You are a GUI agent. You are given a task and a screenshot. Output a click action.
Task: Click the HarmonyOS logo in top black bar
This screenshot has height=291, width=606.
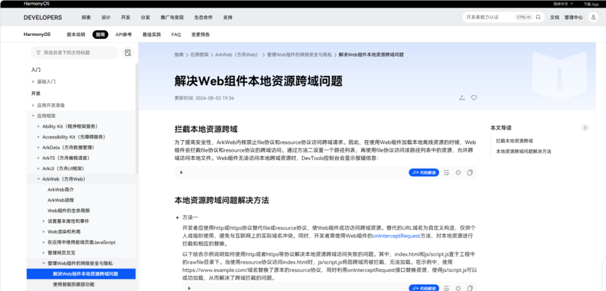(36, 3)
